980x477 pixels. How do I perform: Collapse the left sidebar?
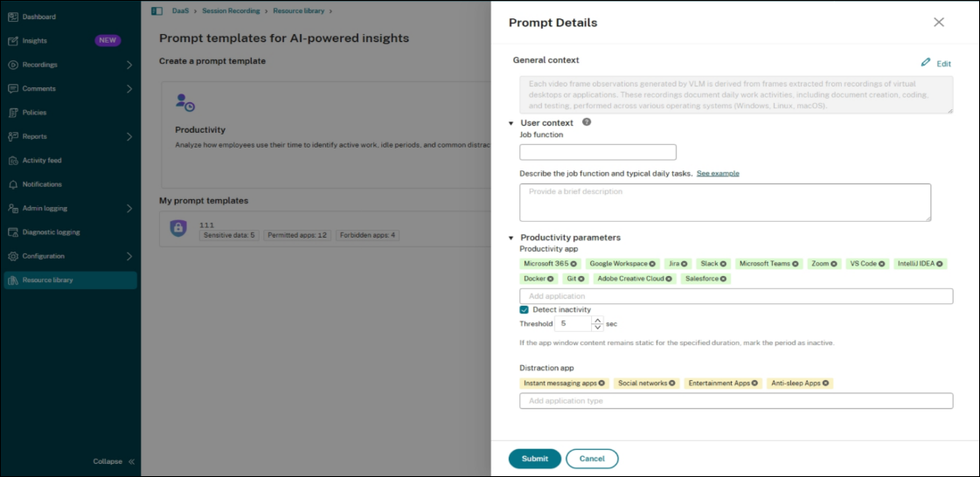click(114, 461)
